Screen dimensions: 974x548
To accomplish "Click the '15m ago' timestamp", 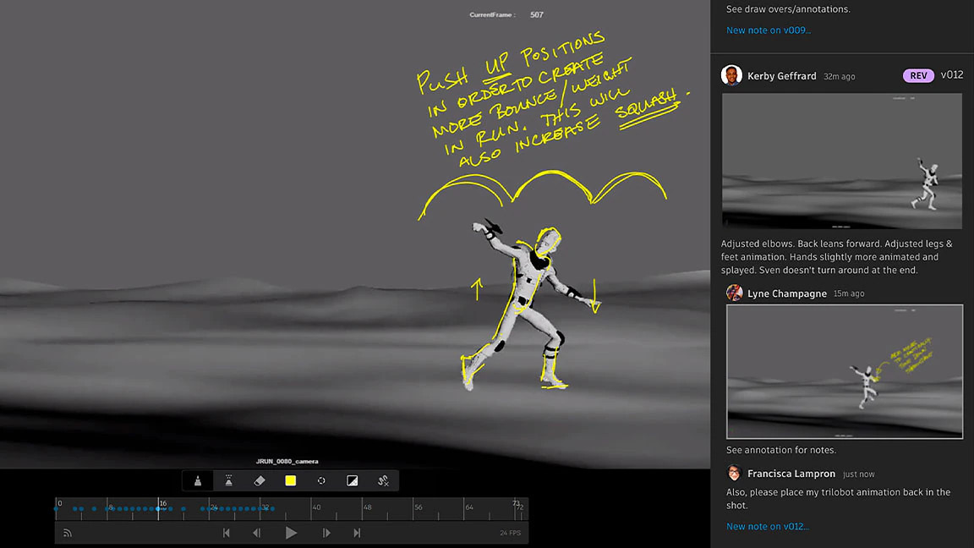I will tap(849, 293).
